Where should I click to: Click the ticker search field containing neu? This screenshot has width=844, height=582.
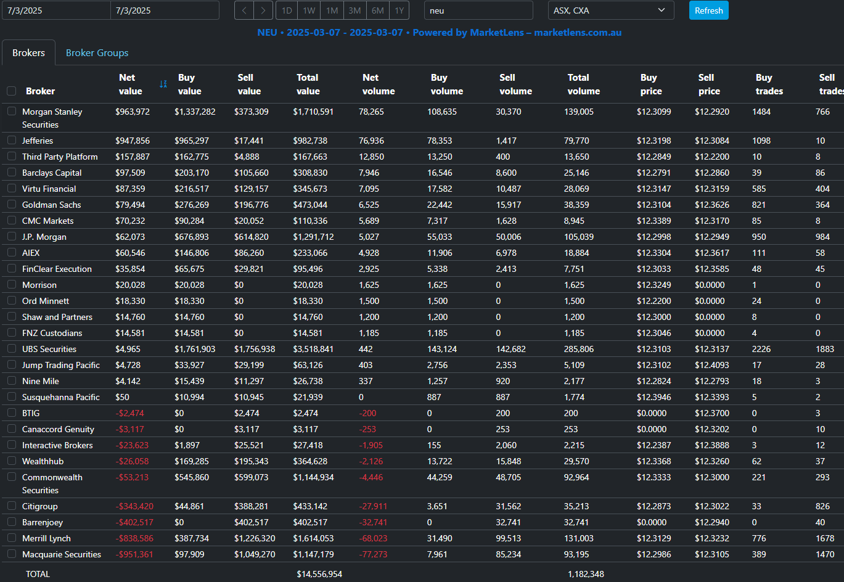(478, 10)
